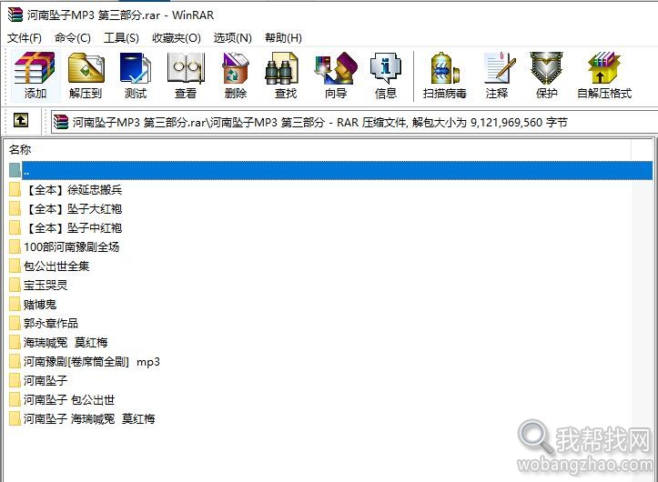
Task: Click the 保护 (Protect) shield icon
Action: point(546,75)
